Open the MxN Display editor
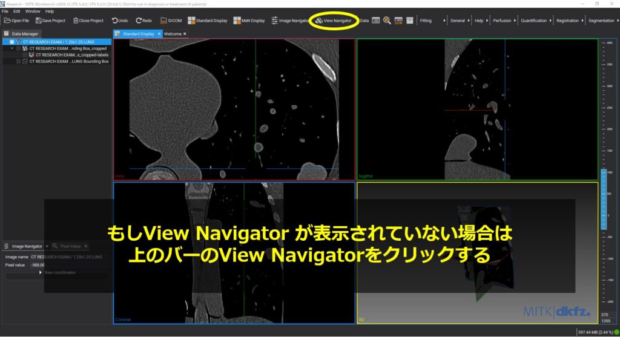This screenshot has width=620, height=337. tap(249, 21)
